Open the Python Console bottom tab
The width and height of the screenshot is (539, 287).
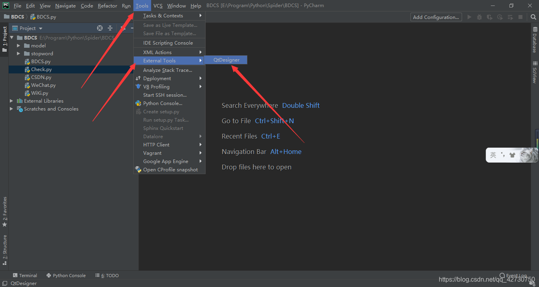[66, 276]
